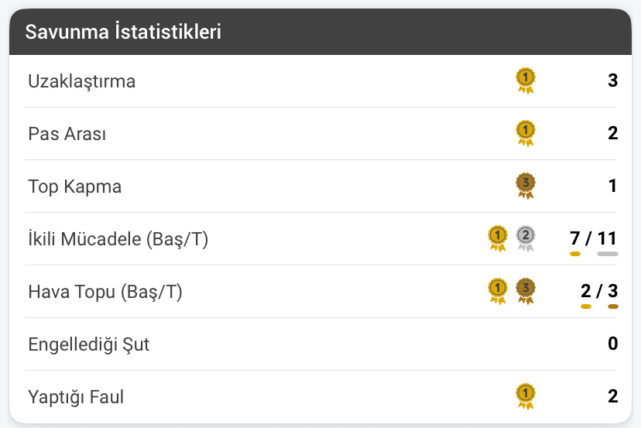Screen dimensions: 641x428
Task: Click the gold medal icon beside Uzaklaştırma
Action: coord(526,81)
